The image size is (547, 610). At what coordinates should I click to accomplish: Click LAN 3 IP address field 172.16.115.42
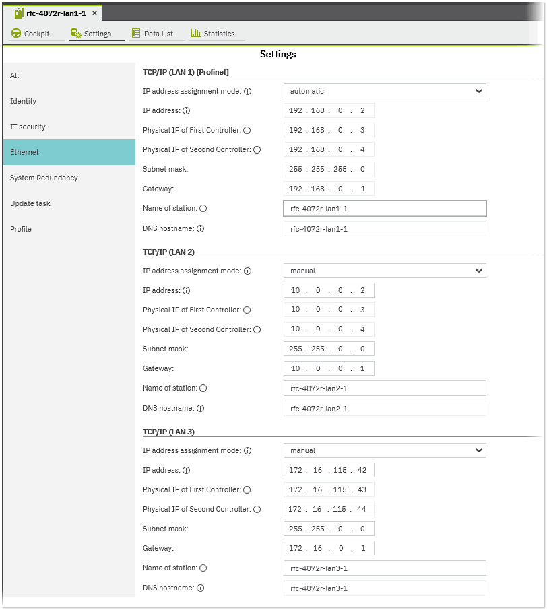(x=329, y=470)
